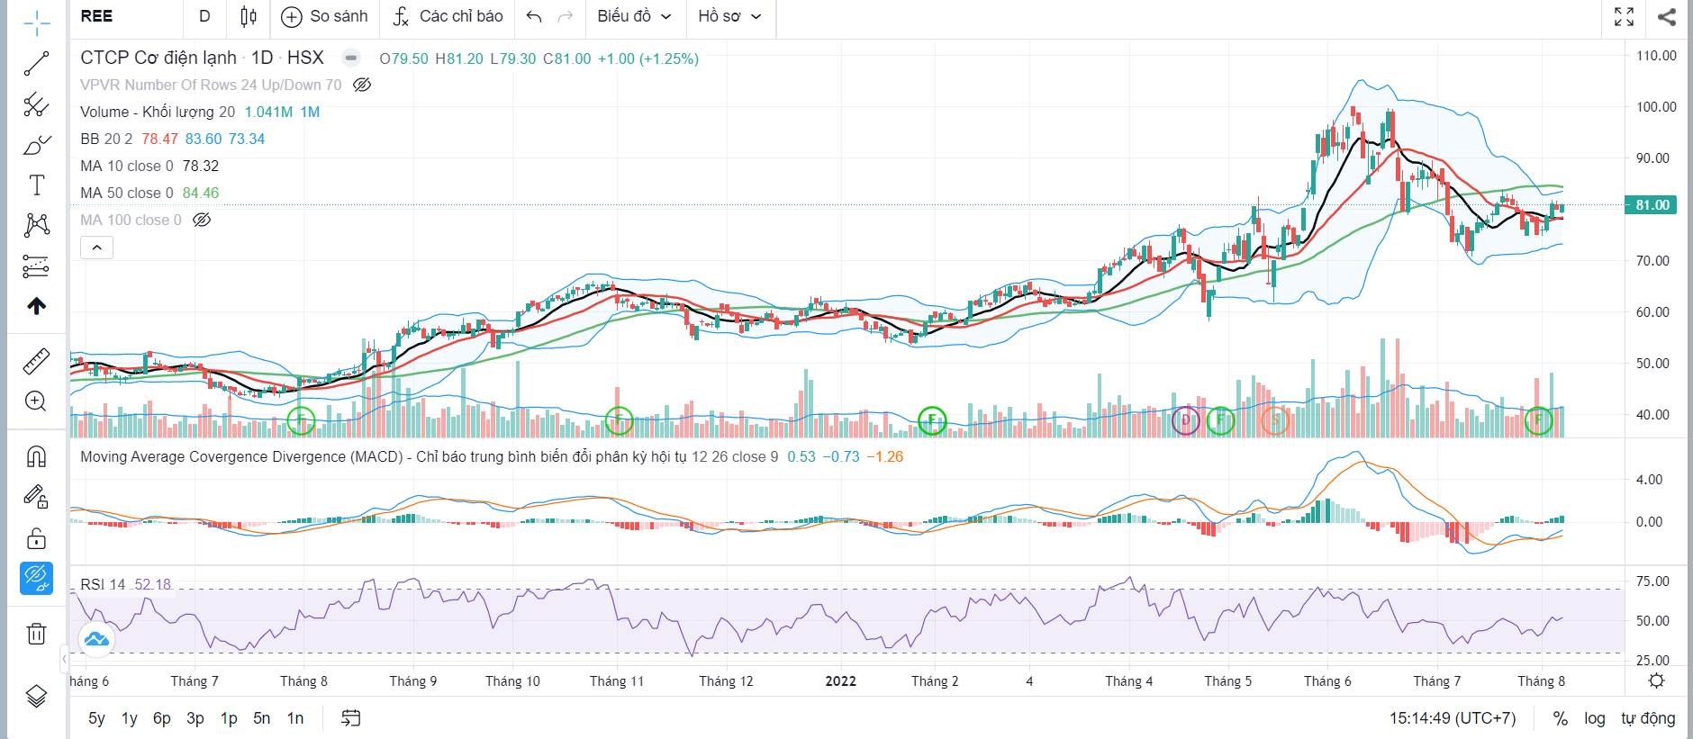Open the ruler measure tool
The width and height of the screenshot is (1693, 739).
36,361
